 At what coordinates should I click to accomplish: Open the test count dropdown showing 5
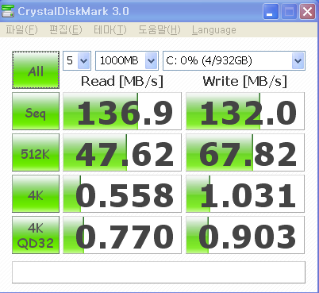coord(77,61)
